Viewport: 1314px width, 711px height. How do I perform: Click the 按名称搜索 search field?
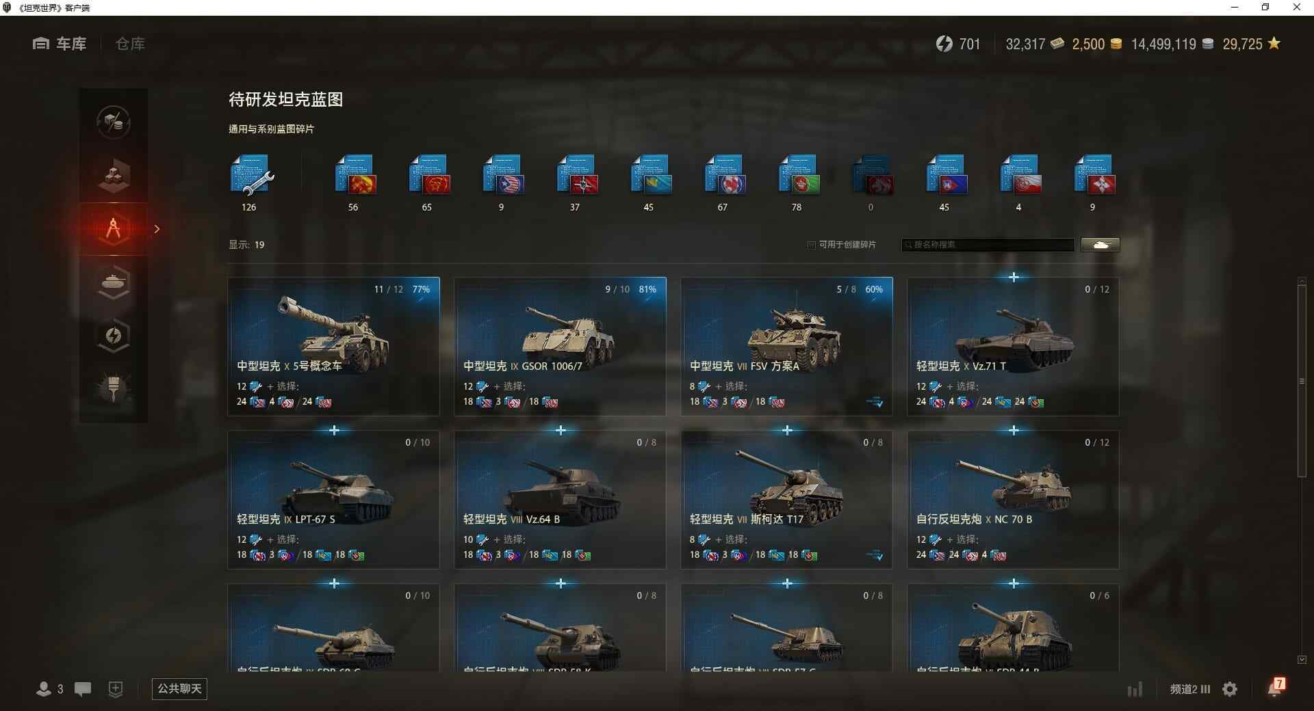point(988,245)
